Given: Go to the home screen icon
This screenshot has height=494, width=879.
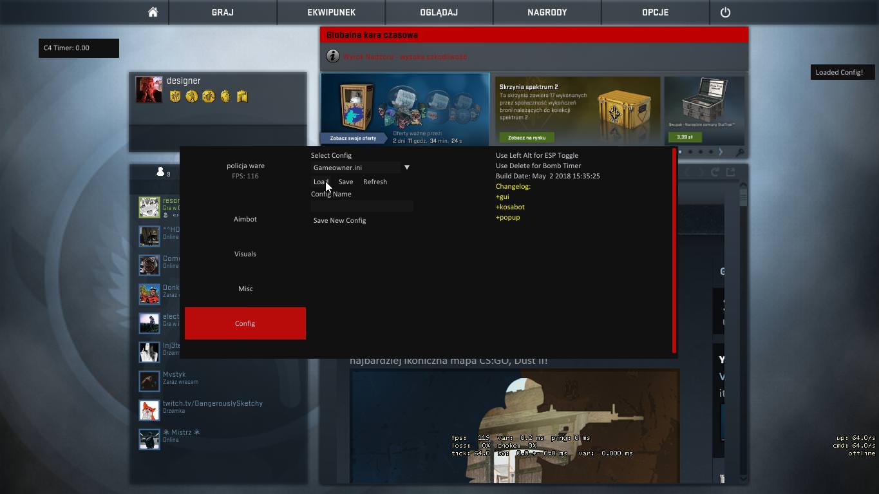Looking at the screenshot, I should (x=153, y=12).
